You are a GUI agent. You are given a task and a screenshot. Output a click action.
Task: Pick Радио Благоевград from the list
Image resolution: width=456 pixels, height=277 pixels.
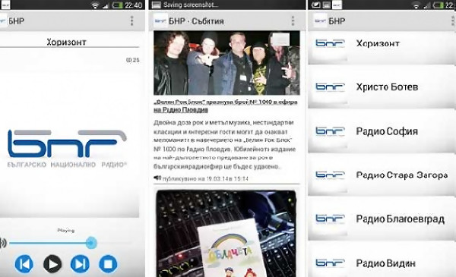click(x=382, y=219)
